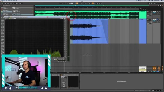Click the Mix knob on Youlean device
The width and height of the screenshot is (164, 92).
pos(64,85)
